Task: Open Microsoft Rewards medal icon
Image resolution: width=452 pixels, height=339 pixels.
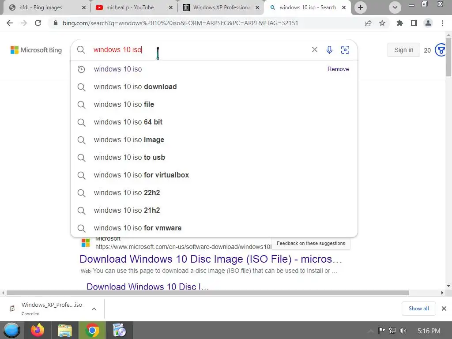Action: 441,50
